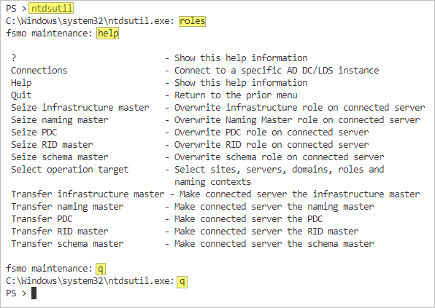The image size is (435, 308).
Task: Click the Seize naming master line
Action: 59,120
